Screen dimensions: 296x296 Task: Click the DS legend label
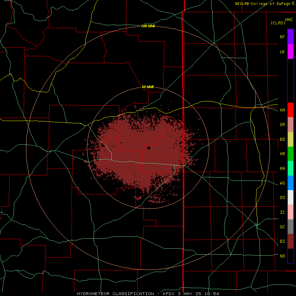point(282,198)
